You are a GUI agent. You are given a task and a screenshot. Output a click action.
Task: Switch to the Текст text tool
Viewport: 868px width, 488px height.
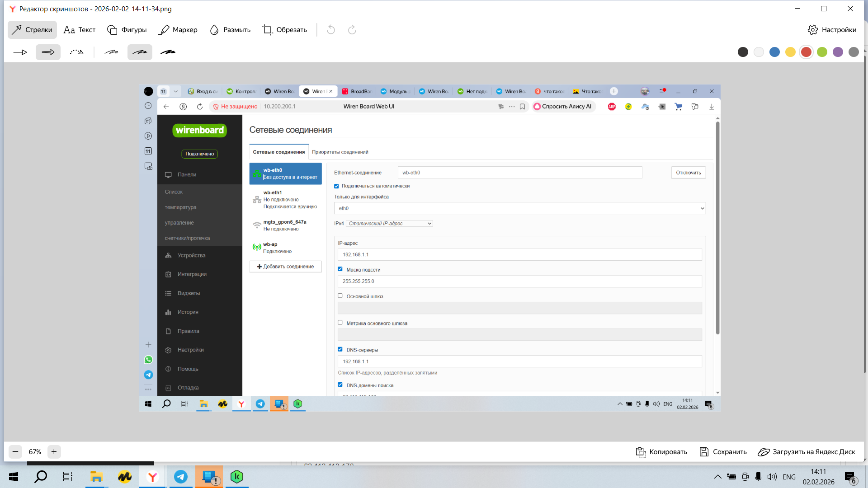click(x=80, y=30)
